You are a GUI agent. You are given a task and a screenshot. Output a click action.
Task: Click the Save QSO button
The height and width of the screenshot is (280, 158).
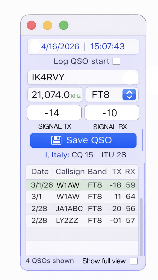click(83, 140)
